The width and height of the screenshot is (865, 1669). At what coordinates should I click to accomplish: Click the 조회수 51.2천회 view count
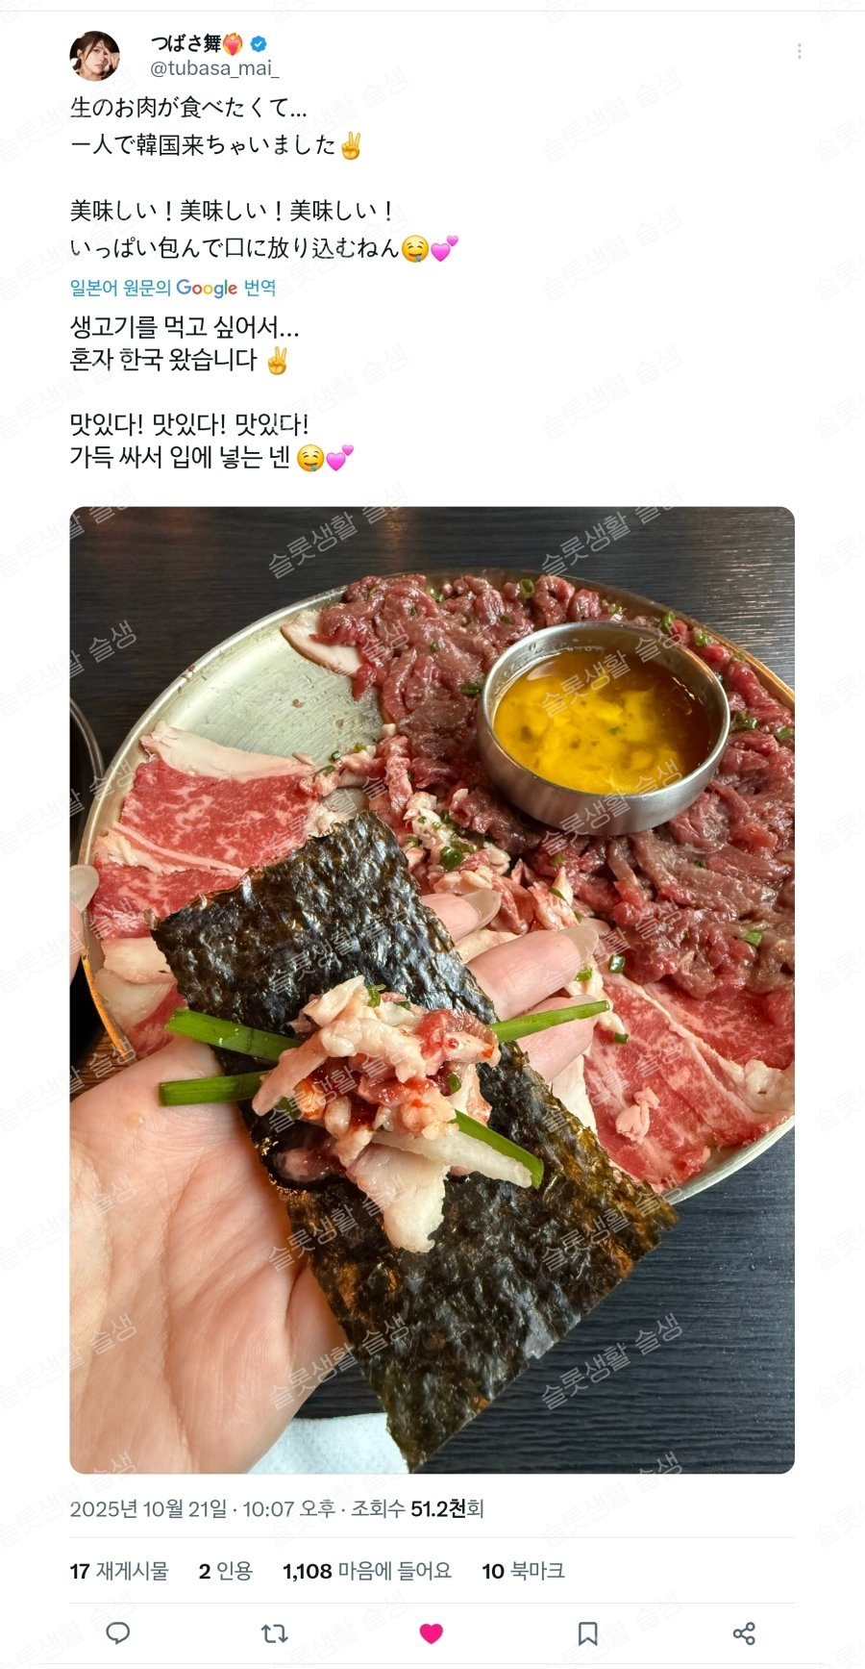(x=417, y=1509)
